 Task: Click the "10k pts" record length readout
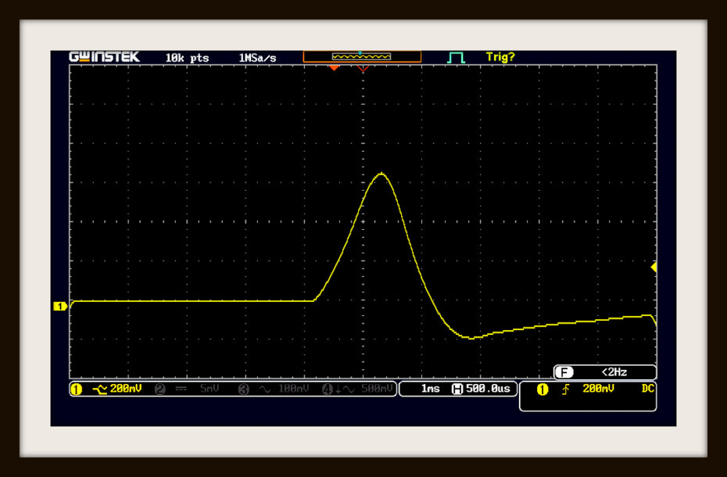(x=188, y=58)
